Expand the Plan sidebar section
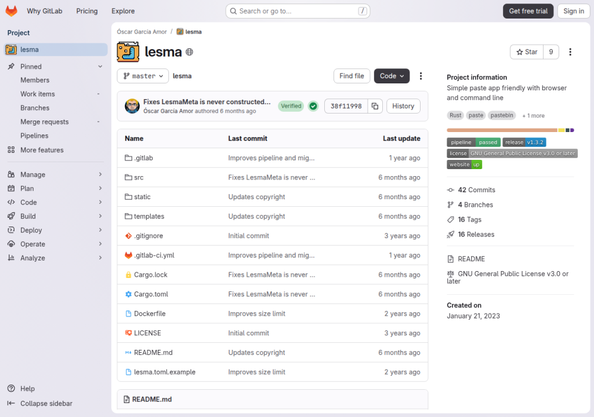This screenshot has height=417, width=594. coord(55,188)
